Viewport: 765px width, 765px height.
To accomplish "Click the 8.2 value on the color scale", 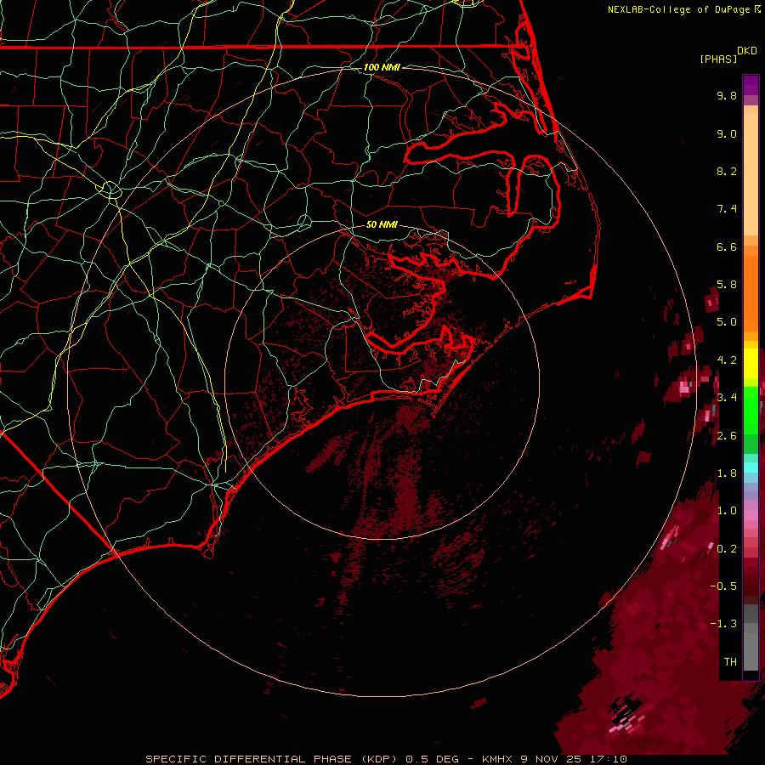I will (727, 171).
